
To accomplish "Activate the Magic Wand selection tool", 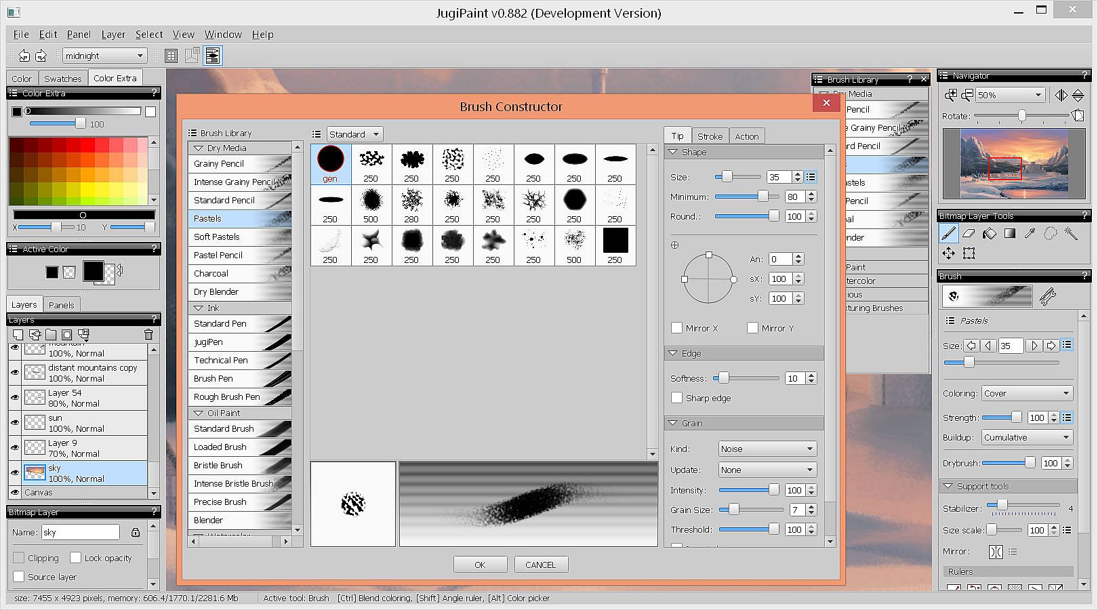I will pos(1071,234).
